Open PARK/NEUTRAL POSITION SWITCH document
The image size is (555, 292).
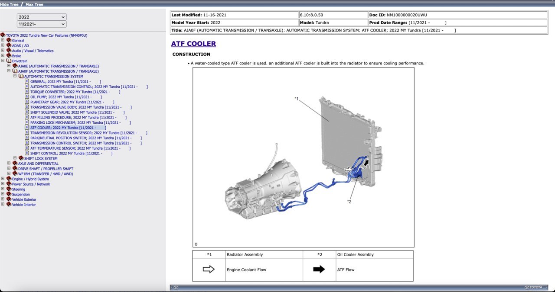click(86, 138)
